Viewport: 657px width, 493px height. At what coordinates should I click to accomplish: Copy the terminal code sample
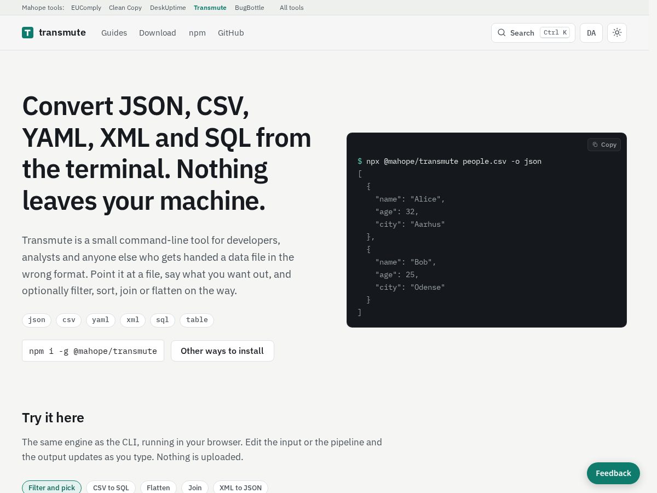[x=604, y=145]
